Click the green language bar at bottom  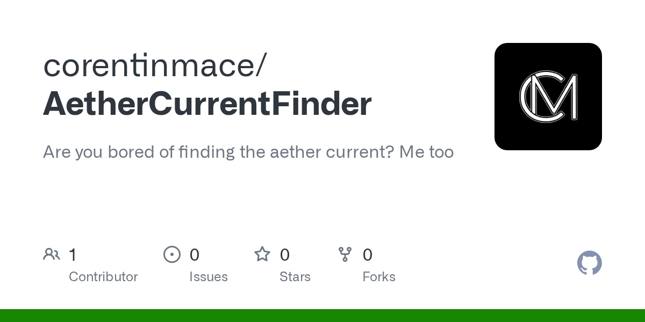pos(322,316)
